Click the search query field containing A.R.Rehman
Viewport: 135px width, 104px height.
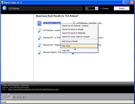tap(45, 9)
